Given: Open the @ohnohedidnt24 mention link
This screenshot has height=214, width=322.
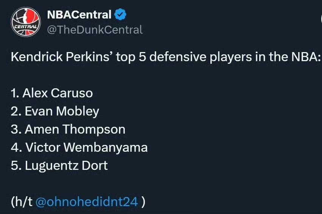Looking at the screenshot, I should pyautogui.click(x=86, y=202).
